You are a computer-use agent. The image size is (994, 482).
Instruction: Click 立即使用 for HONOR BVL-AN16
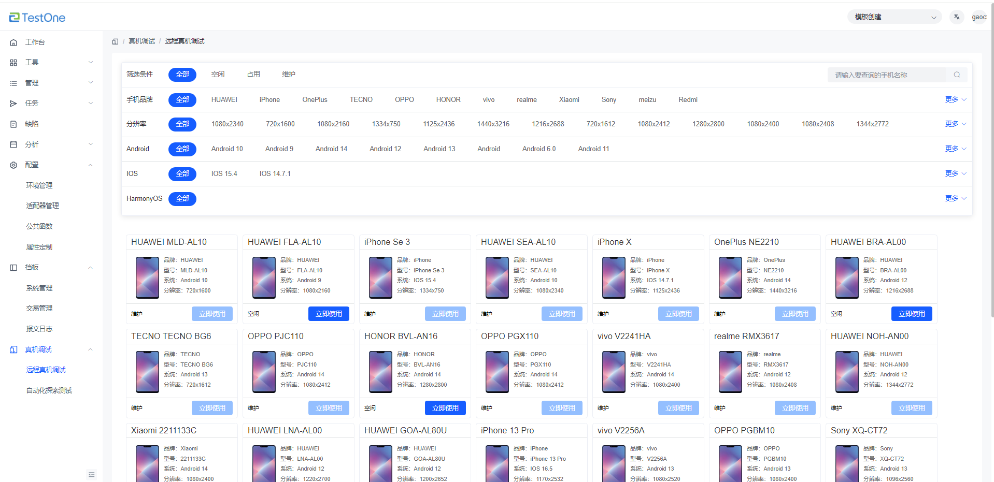pos(445,408)
